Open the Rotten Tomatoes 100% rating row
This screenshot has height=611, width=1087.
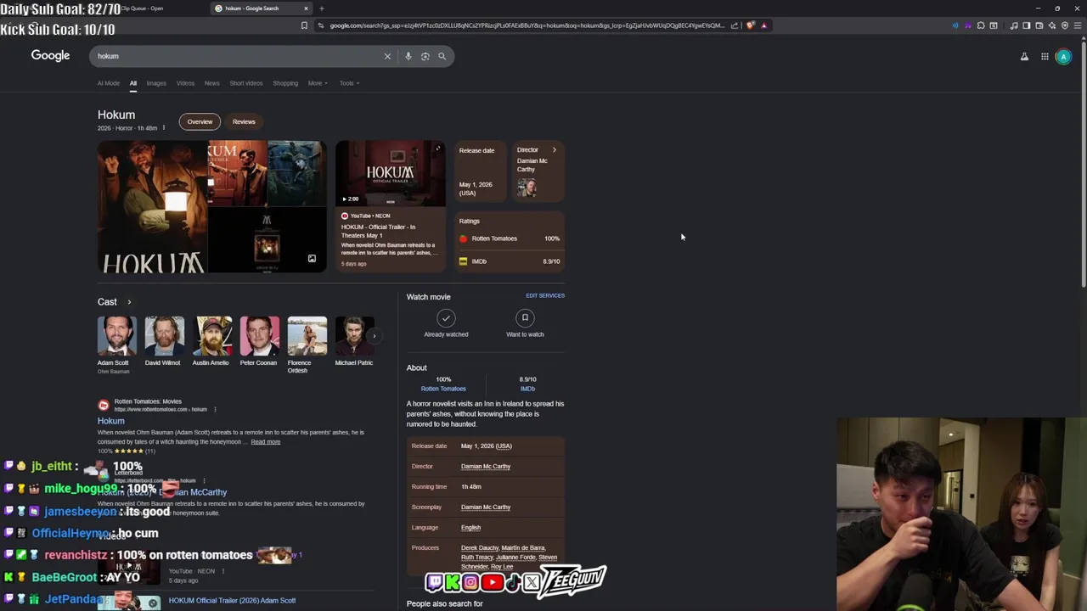pos(510,238)
